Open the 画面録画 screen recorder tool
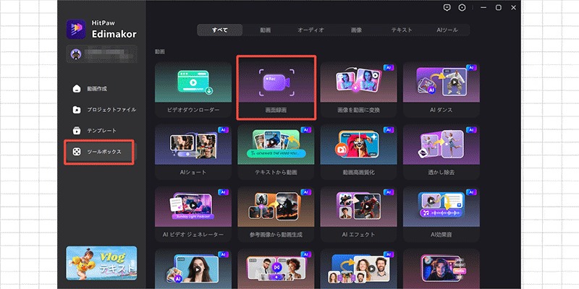This screenshot has width=579, height=289. point(276,86)
